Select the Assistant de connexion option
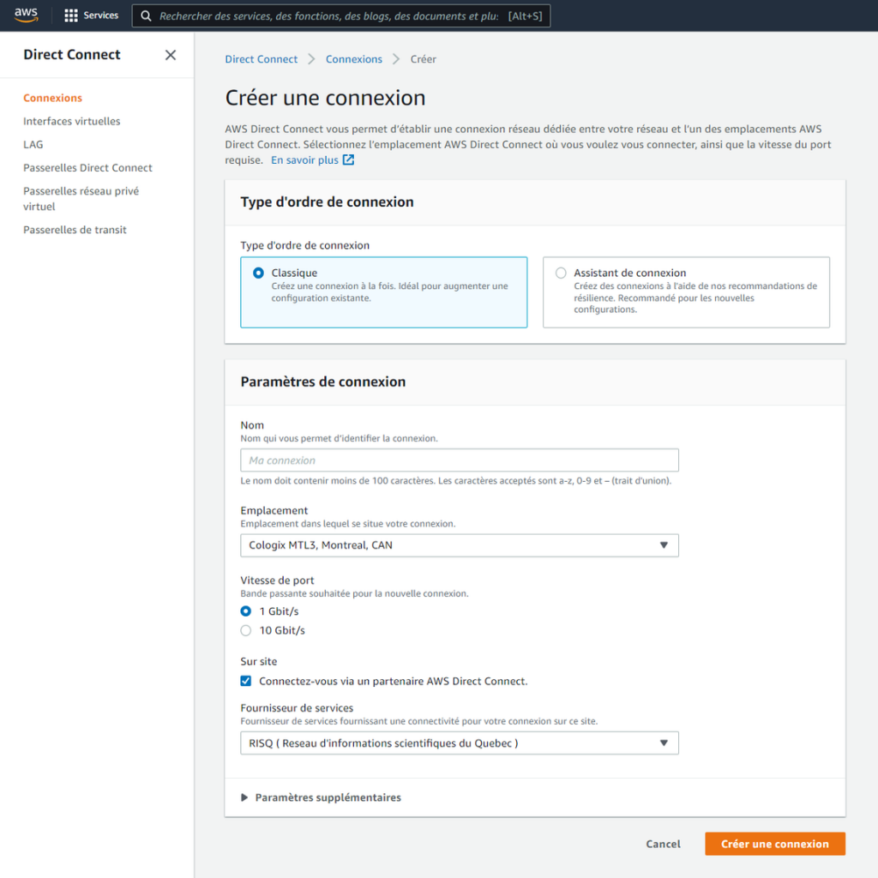The image size is (878, 878). click(686, 292)
